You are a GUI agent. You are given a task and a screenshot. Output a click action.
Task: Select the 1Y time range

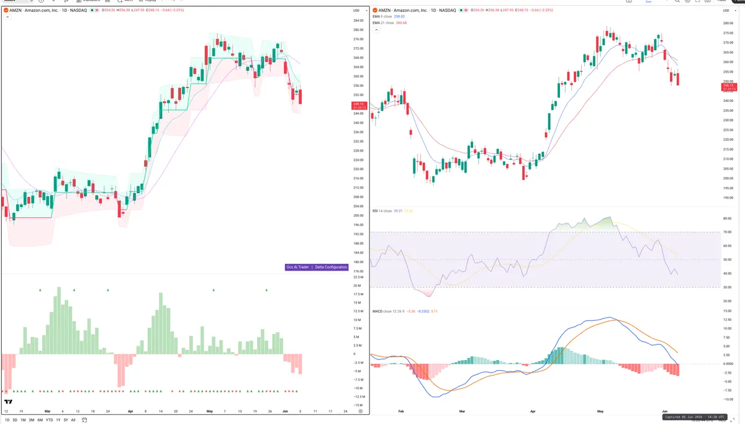(58, 420)
